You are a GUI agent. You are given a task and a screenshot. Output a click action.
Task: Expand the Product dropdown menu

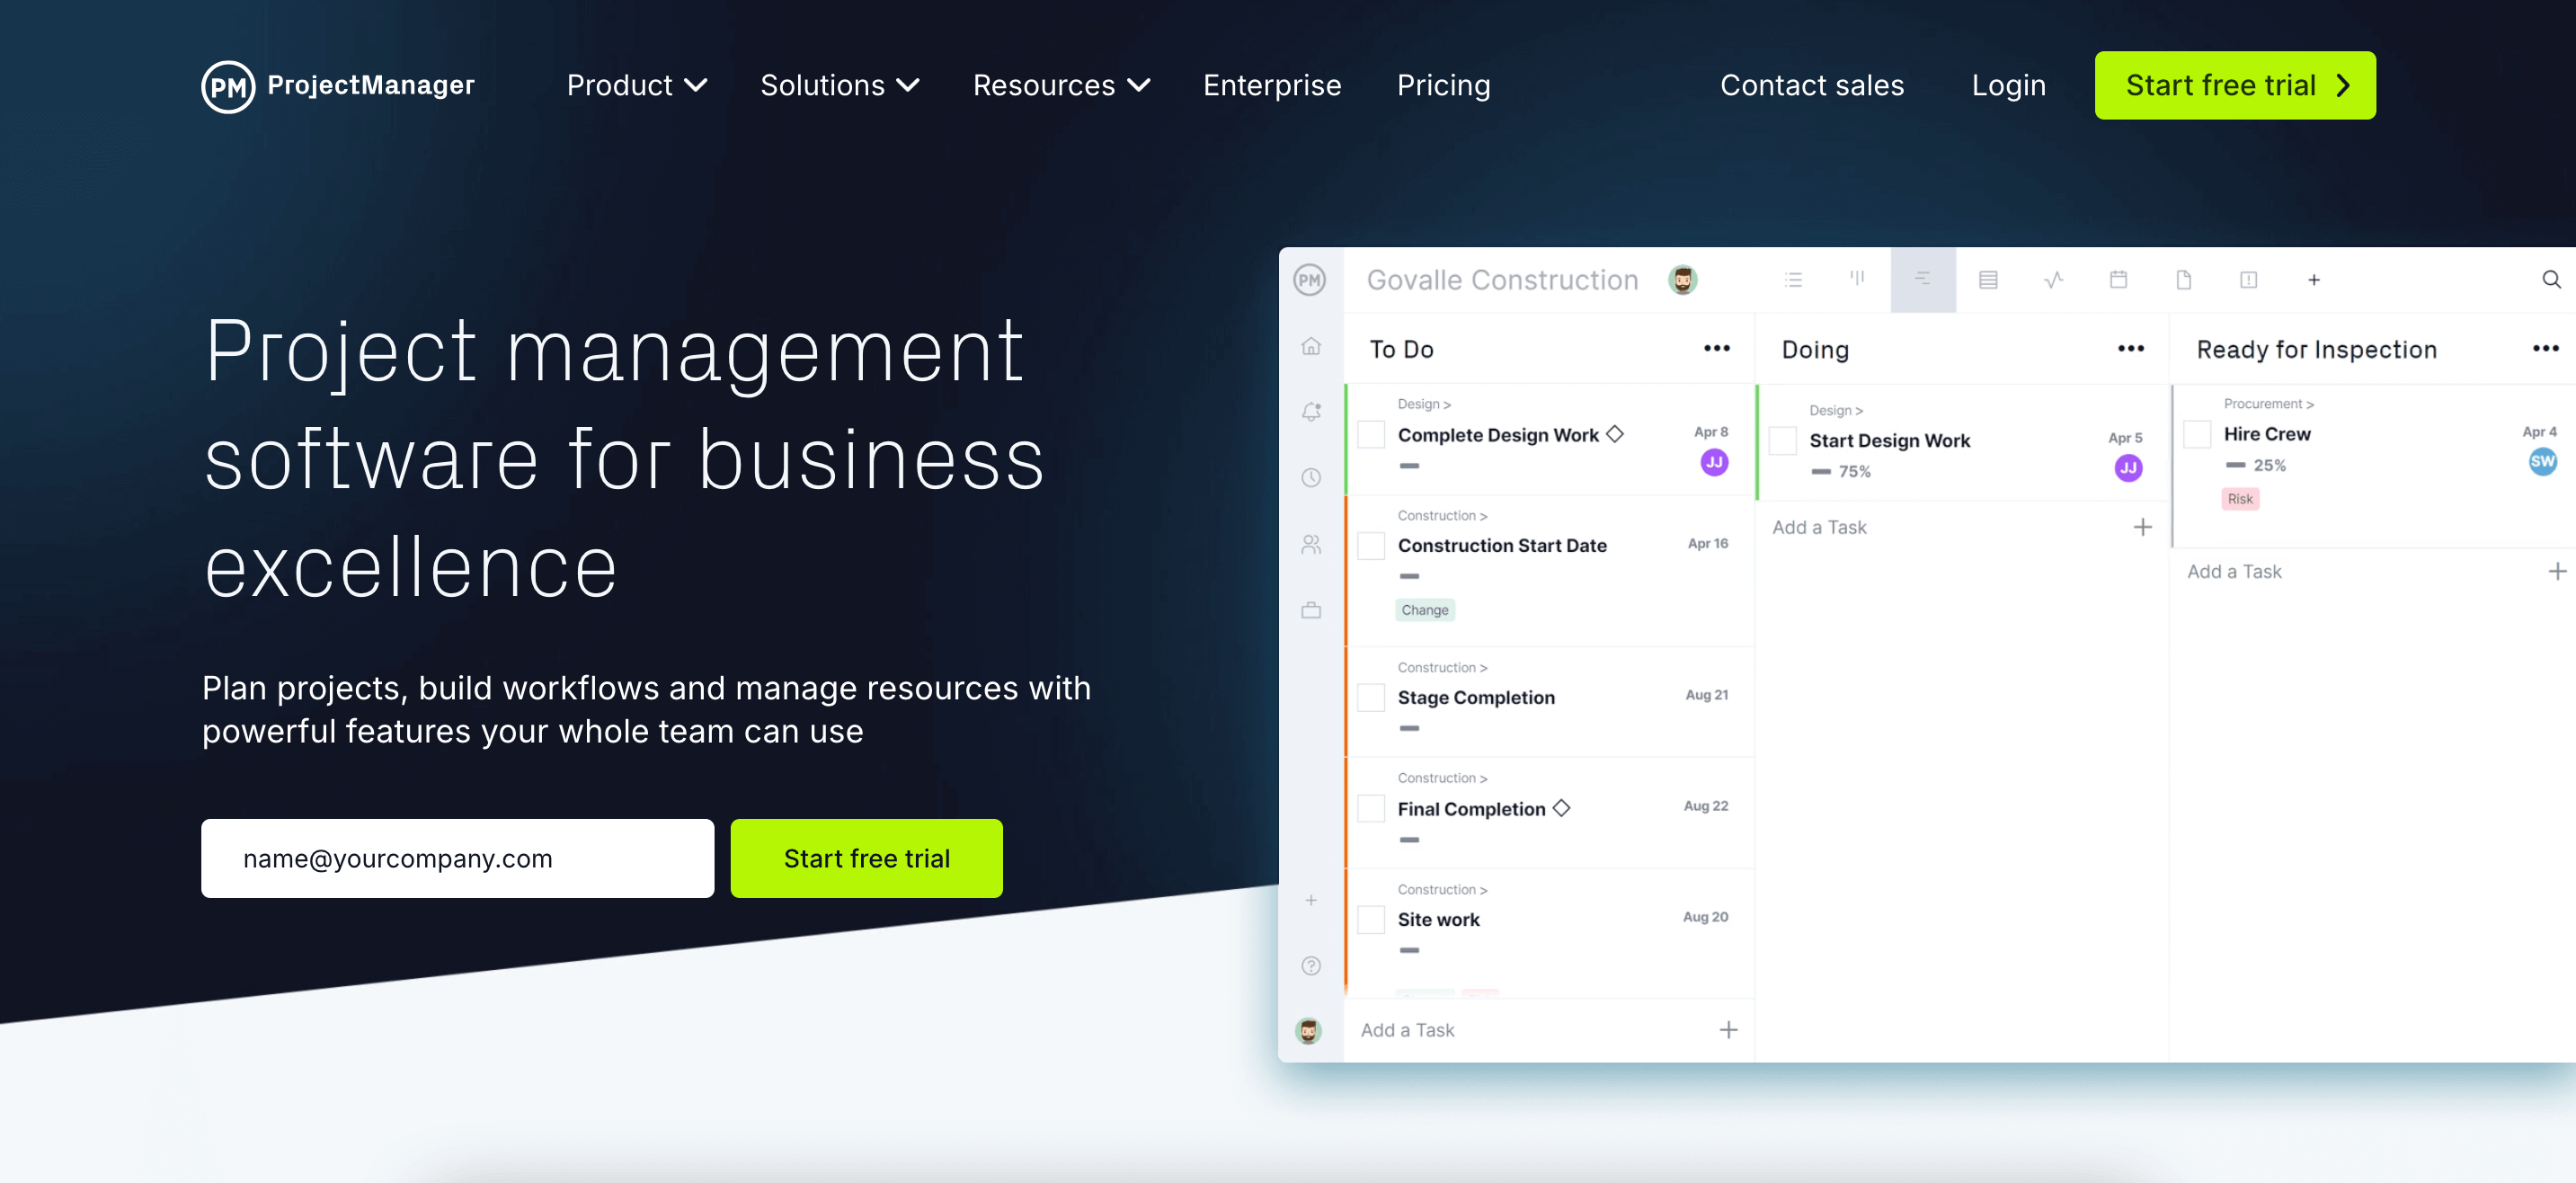637,86
